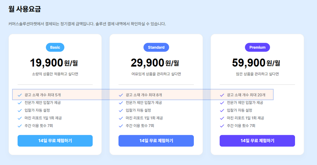Click the 29,900원/월 price text
Image resolution: width=317 pixels, height=165 pixels.
point(155,63)
